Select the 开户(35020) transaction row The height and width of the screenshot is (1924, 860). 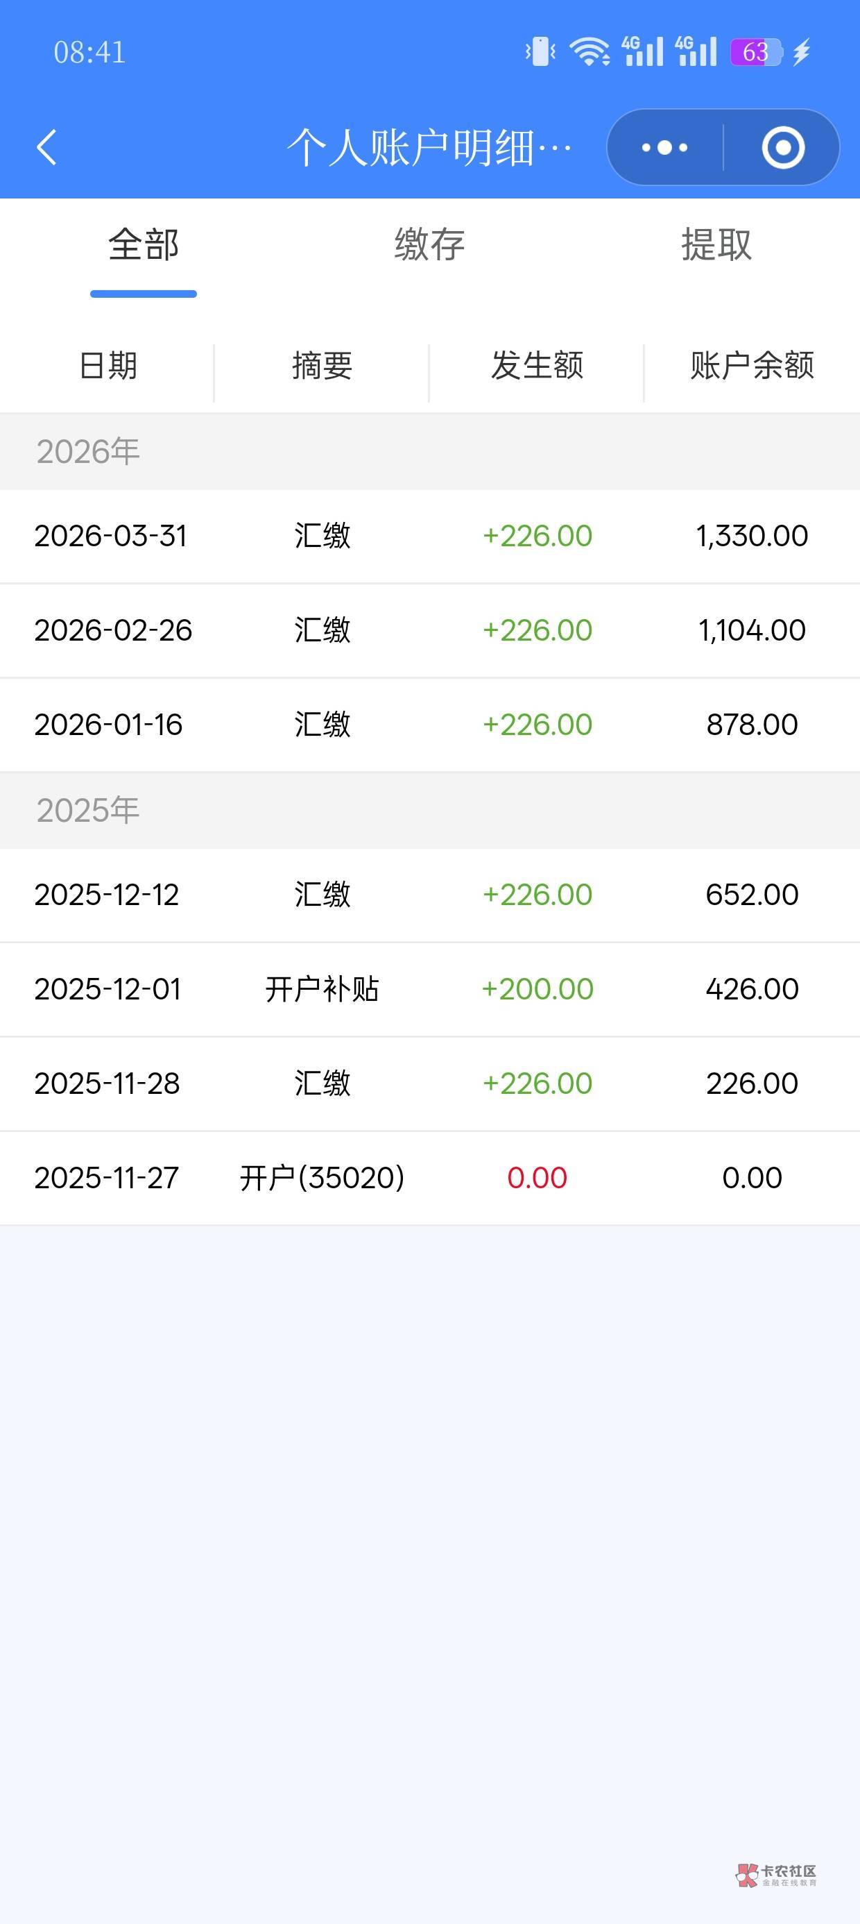(430, 1178)
